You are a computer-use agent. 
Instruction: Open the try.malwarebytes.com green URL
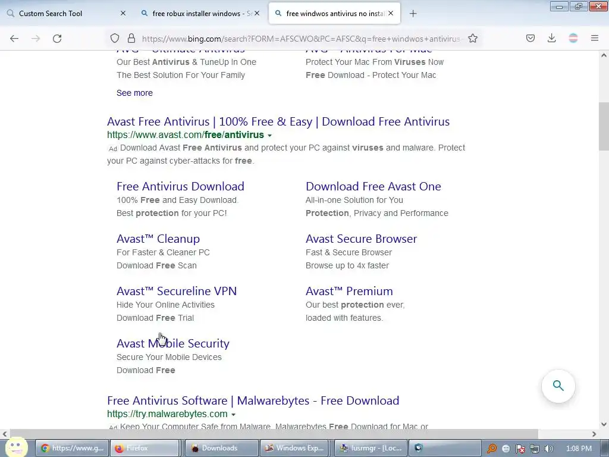[x=167, y=414]
